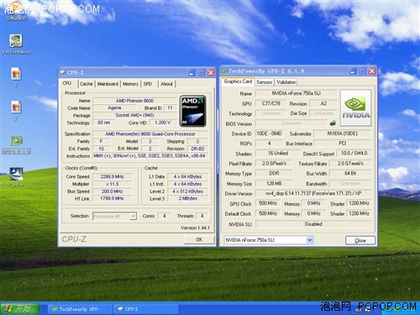Click the DirectX Support value 10.0 / SM4.0

[354, 154]
